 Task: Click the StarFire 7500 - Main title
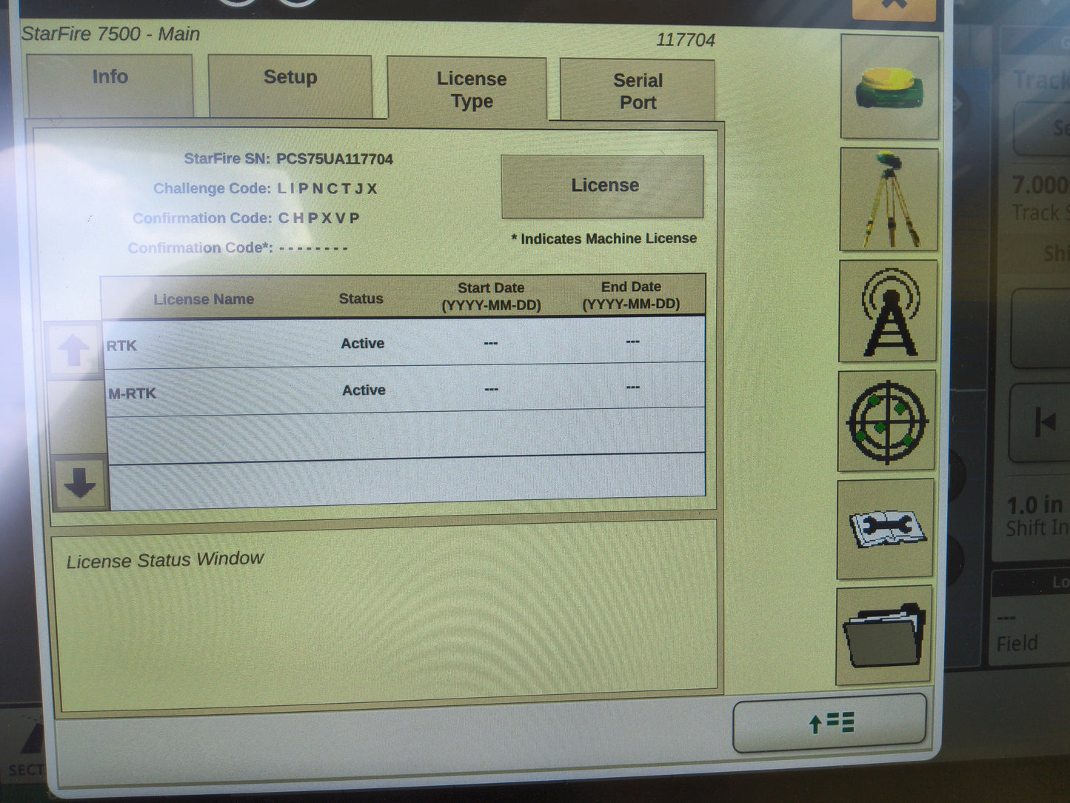[x=110, y=34]
